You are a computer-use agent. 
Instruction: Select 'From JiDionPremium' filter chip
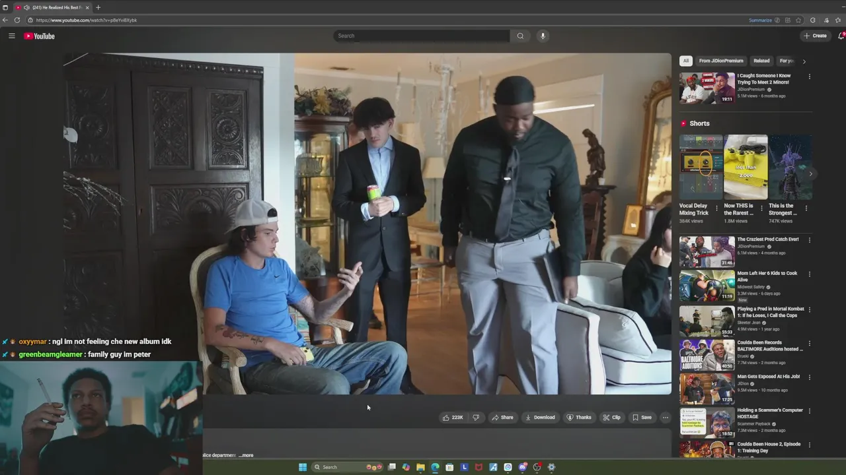721,61
